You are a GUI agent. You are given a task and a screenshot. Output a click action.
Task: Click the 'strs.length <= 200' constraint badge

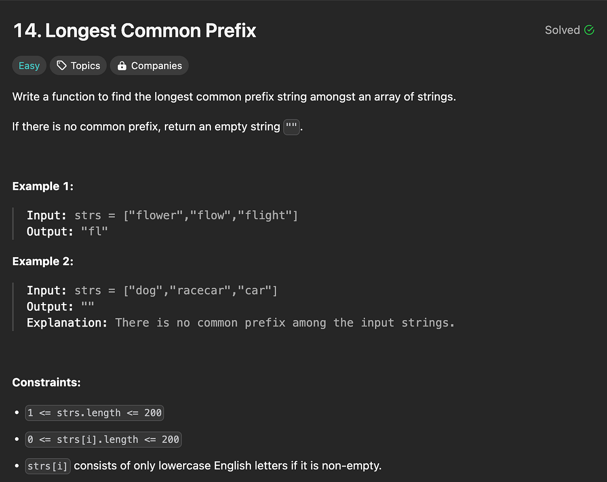(x=95, y=413)
